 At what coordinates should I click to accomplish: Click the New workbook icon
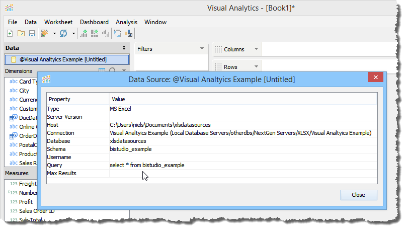[x=10, y=34]
